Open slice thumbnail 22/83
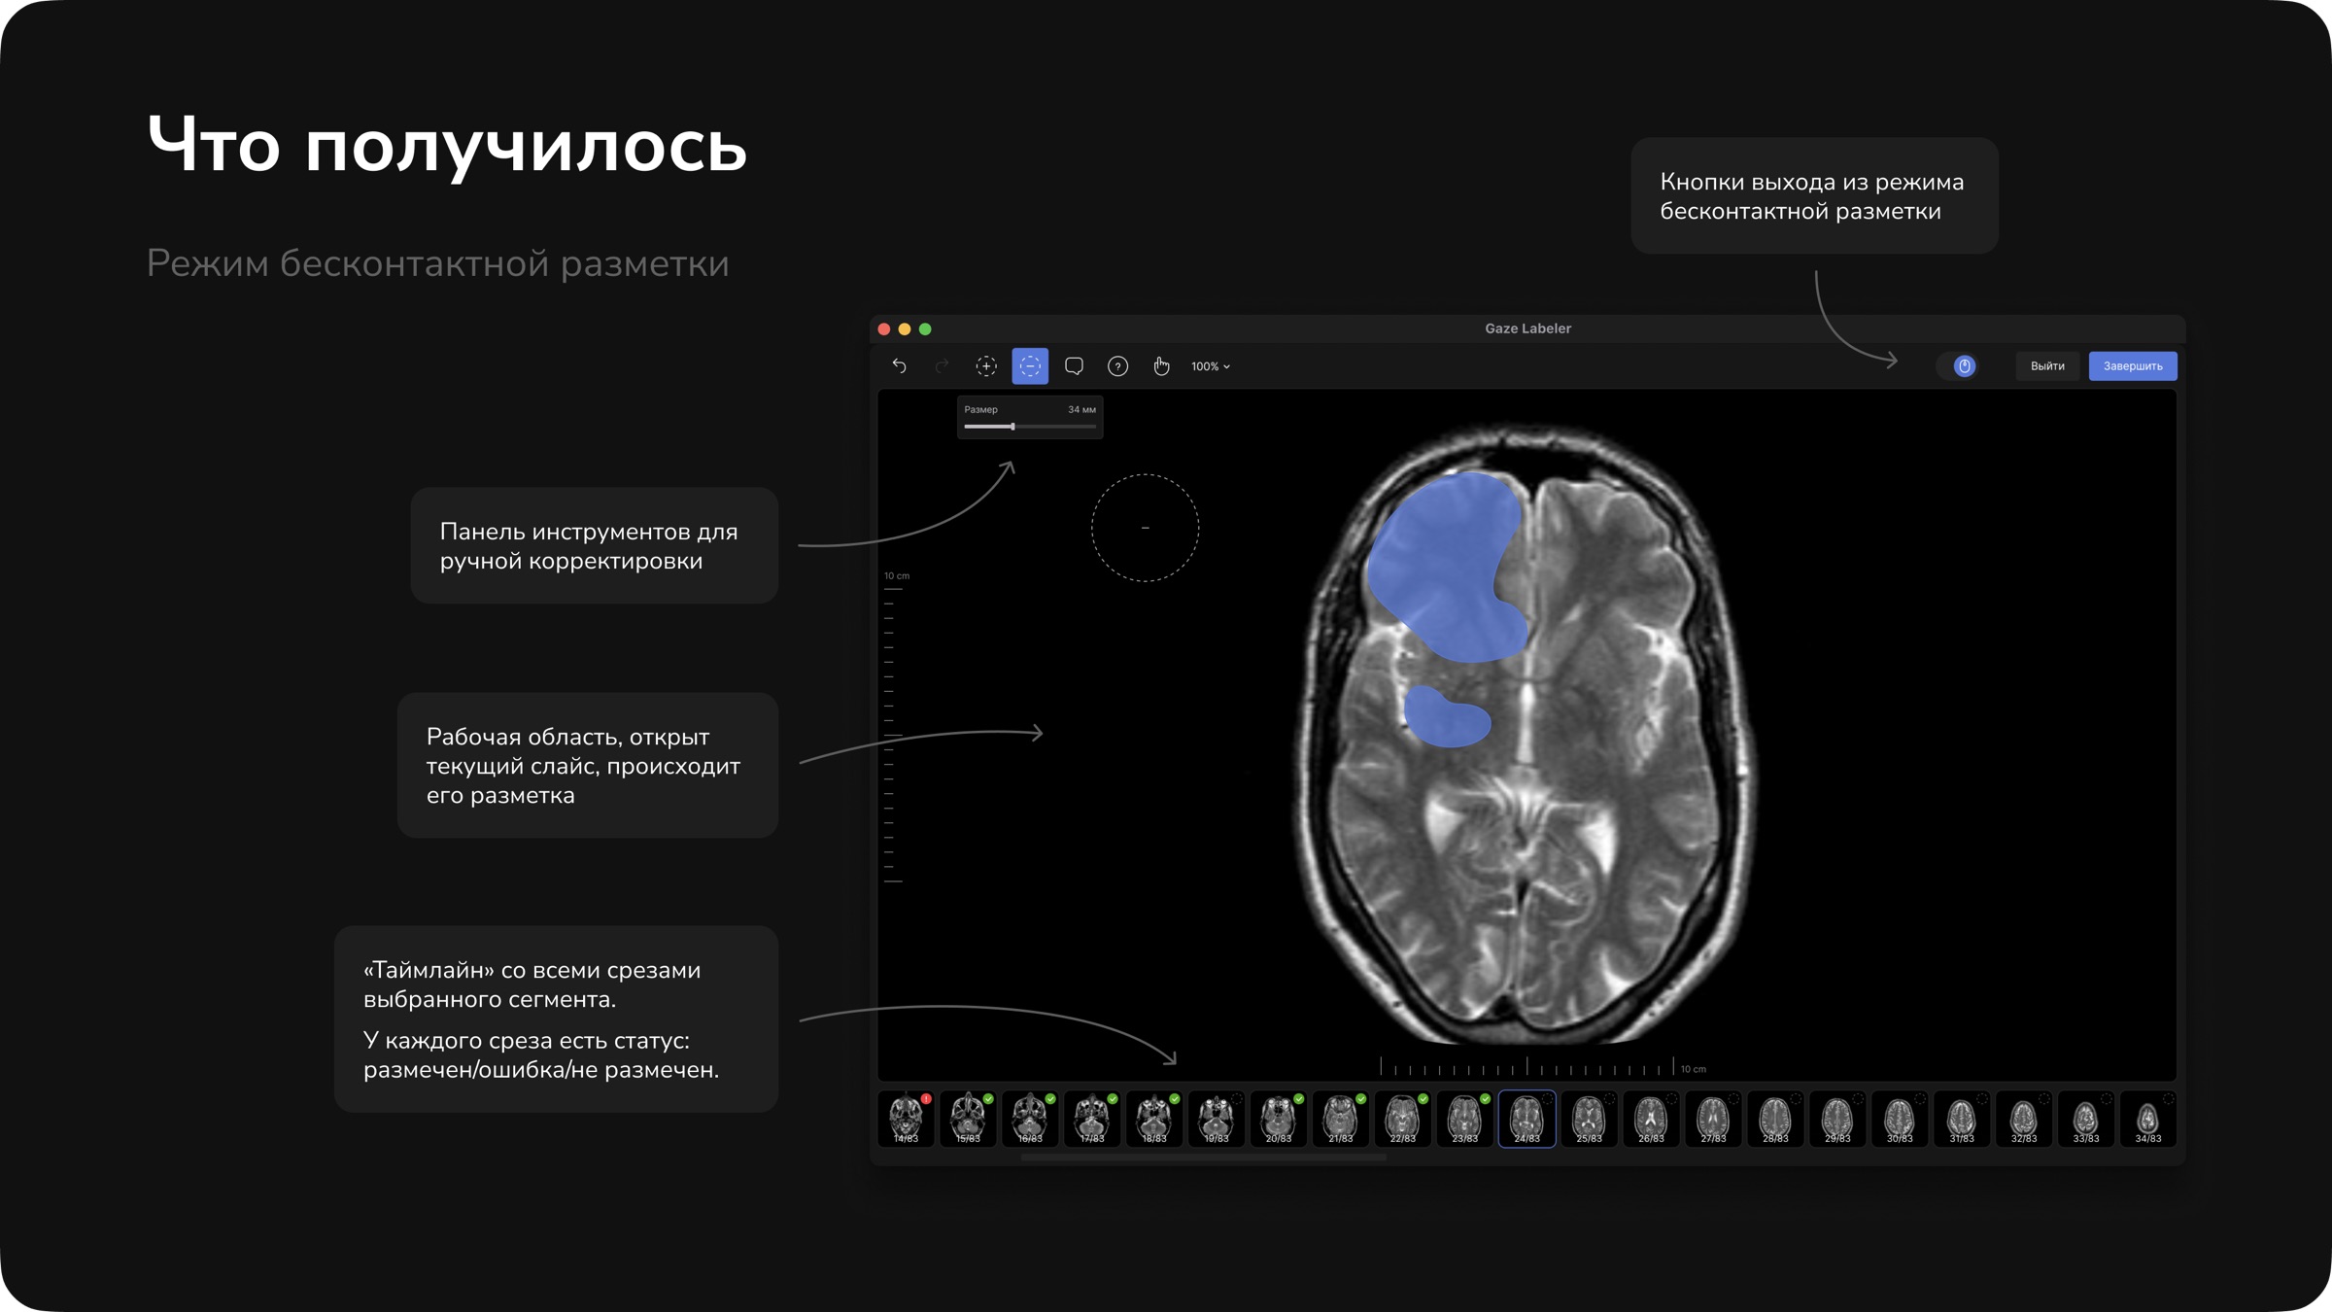The height and width of the screenshot is (1312, 2332). [x=1403, y=1119]
